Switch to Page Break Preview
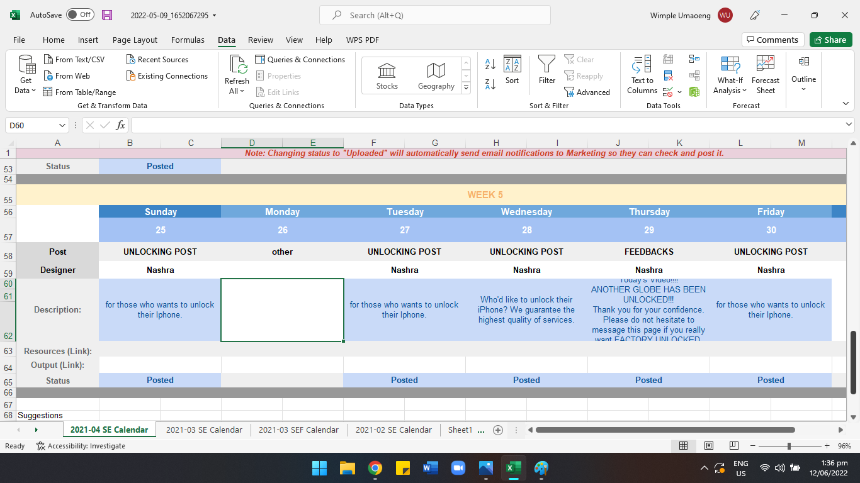The width and height of the screenshot is (860, 483). click(x=734, y=446)
